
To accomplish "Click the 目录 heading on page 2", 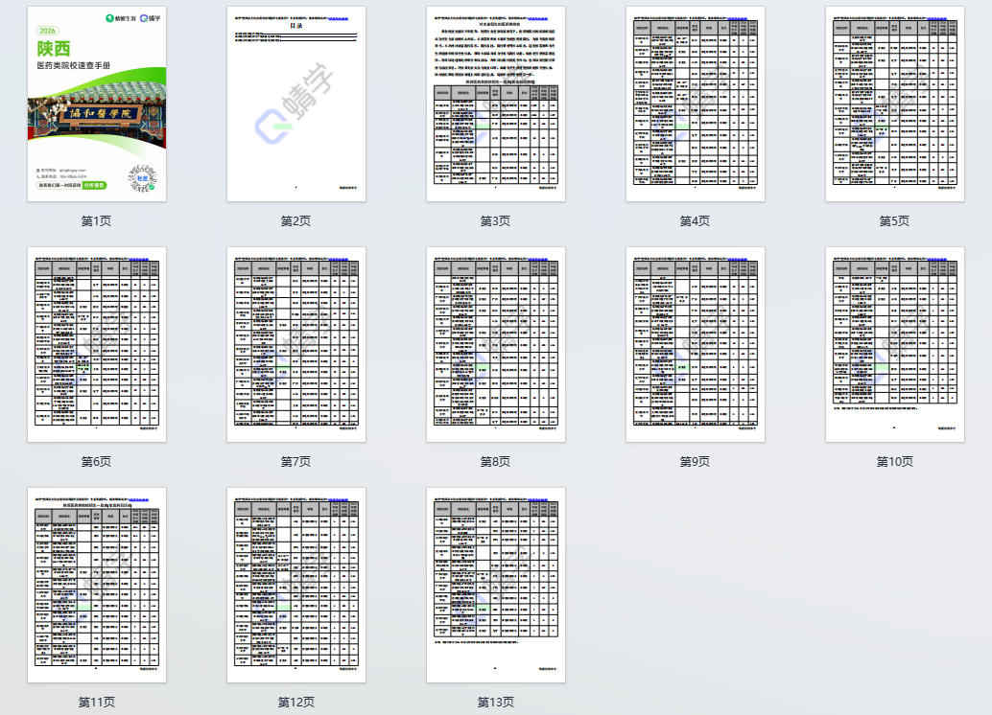I will (296, 27).
